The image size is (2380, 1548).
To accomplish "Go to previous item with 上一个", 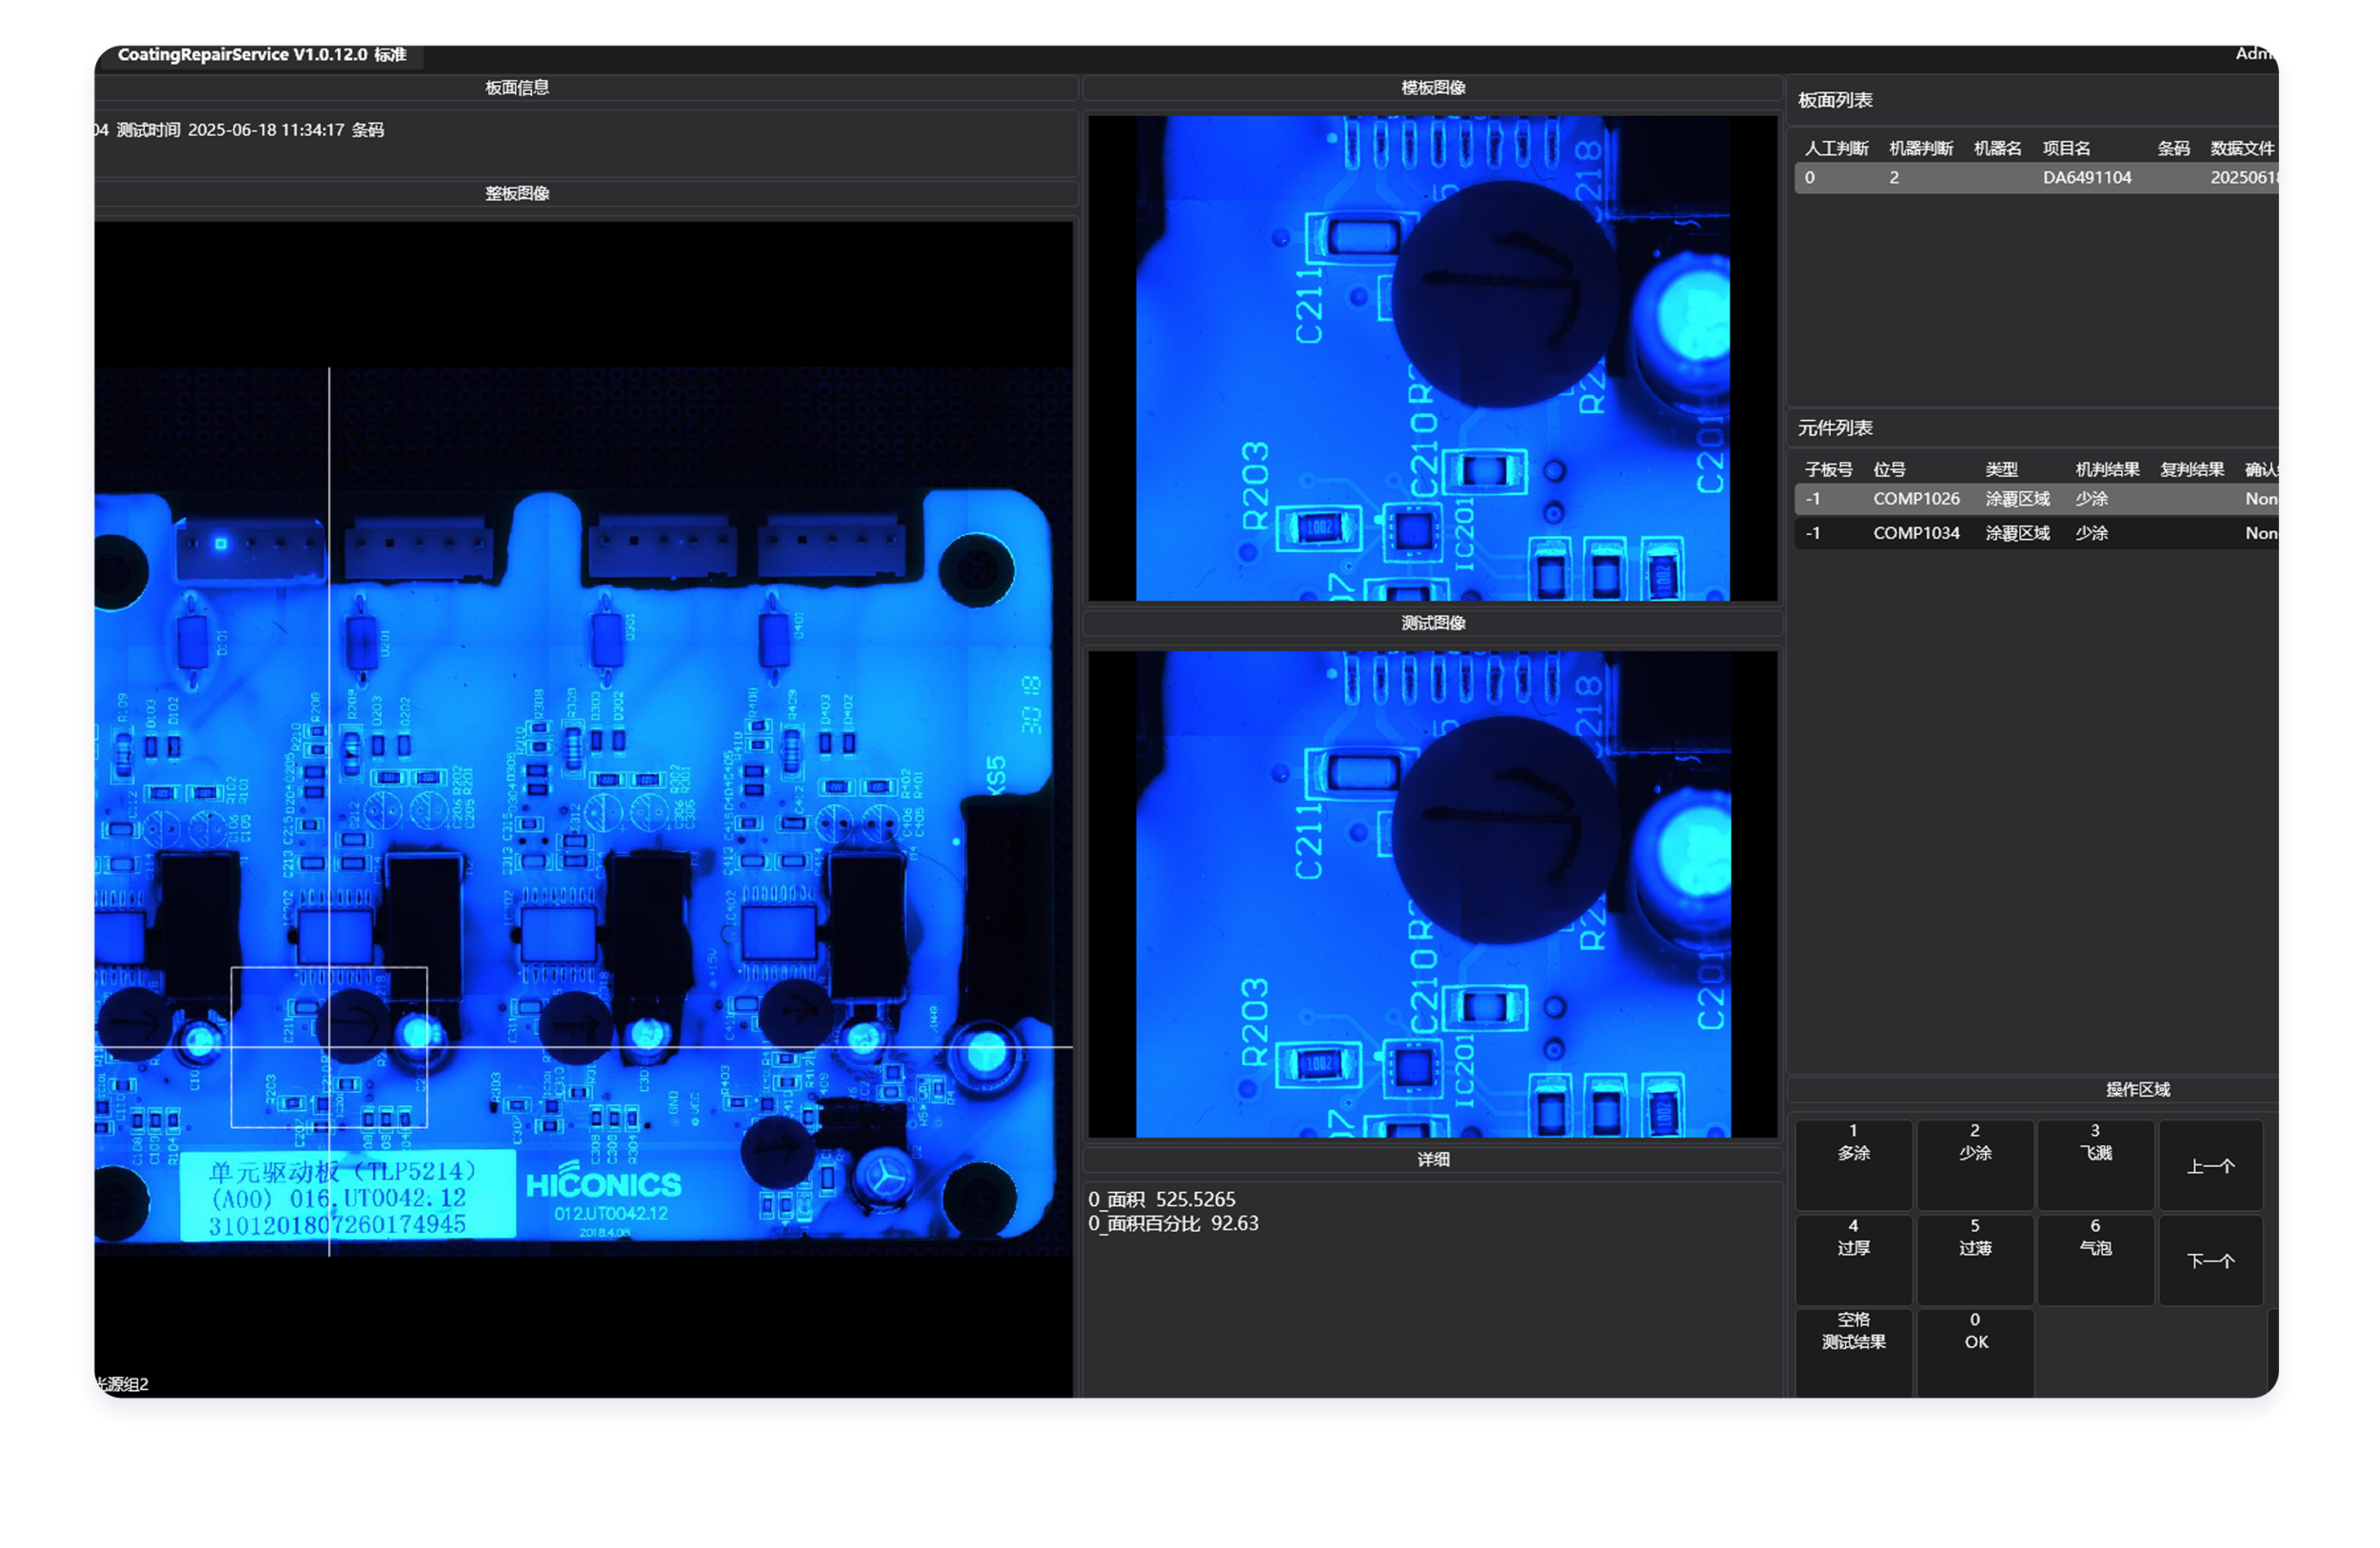I will click(x=2210, y=1166).
